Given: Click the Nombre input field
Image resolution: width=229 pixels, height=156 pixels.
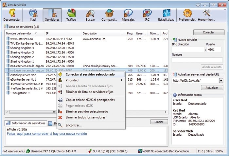Looking at the screenshot, I should 197,60.
